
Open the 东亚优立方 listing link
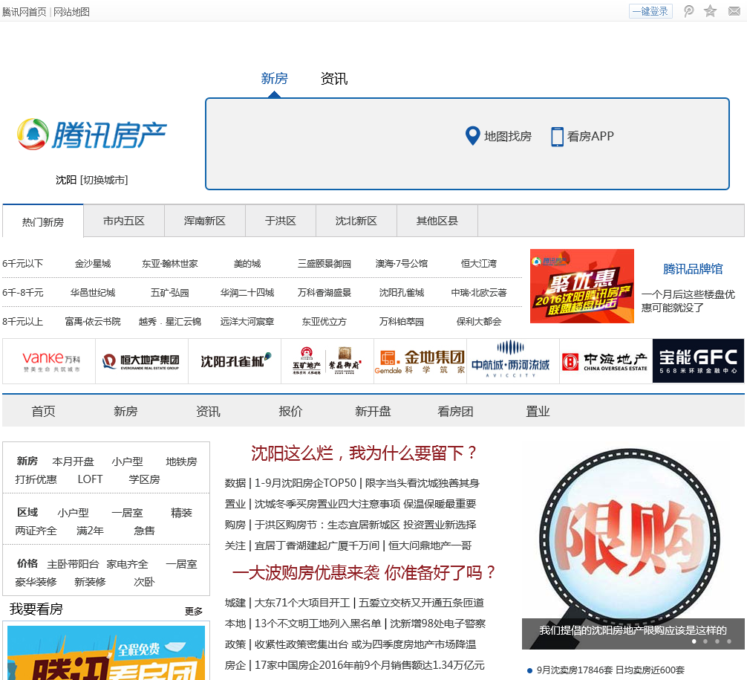pos(324,322)
